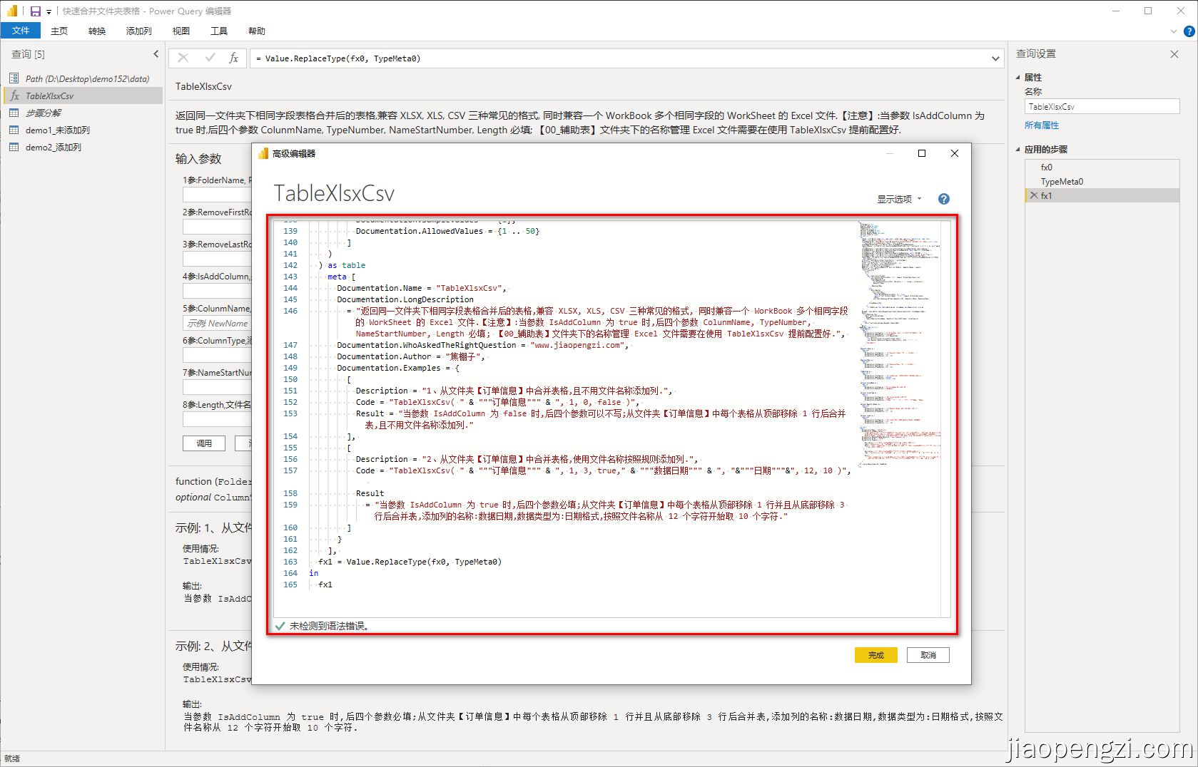Viewport: 1198px width, 767px height.
Task: Click the advanced editor help question icon
Action: 944,199
